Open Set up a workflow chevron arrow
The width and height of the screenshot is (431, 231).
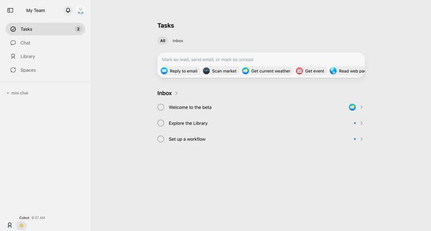[362, 139]
